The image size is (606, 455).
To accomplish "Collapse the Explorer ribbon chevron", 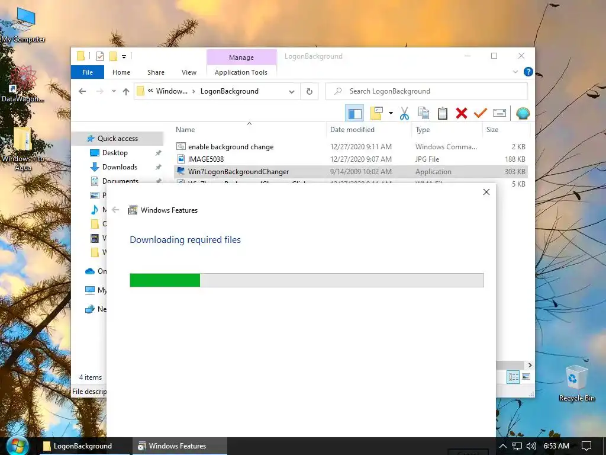I will [x=515, y=72].
